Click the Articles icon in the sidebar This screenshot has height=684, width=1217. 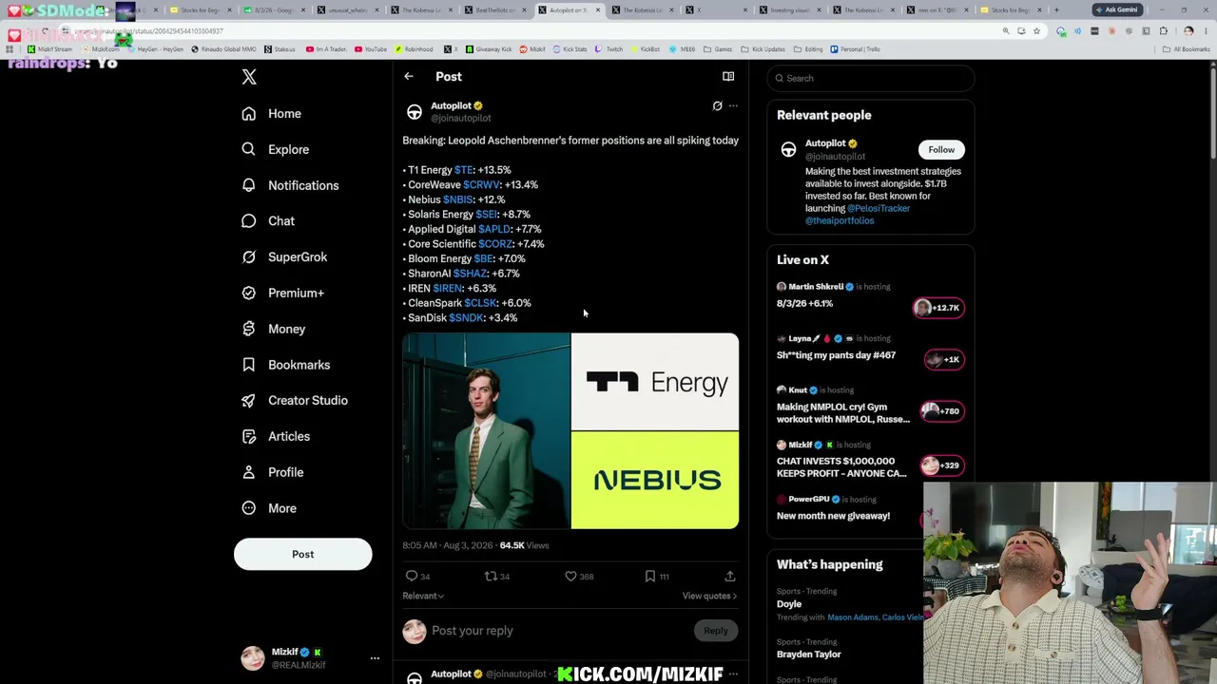click(x=249, y=436)
